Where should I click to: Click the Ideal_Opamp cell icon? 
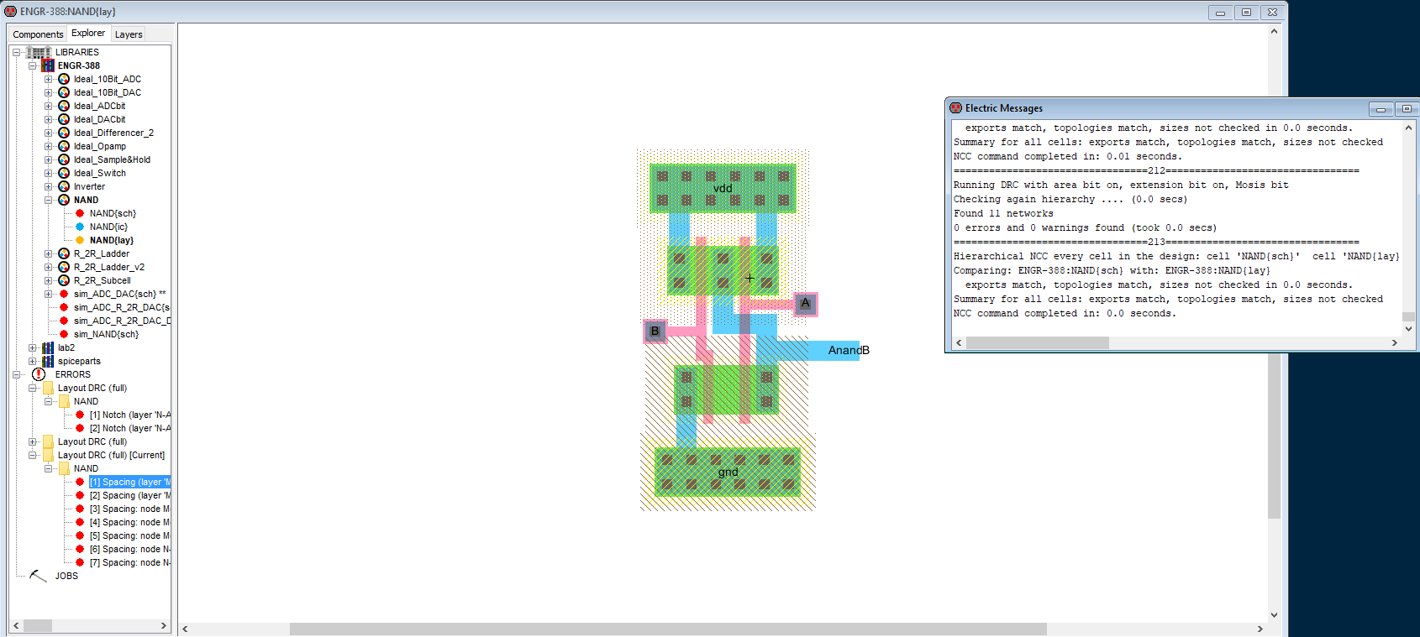[x=64, y=146]
